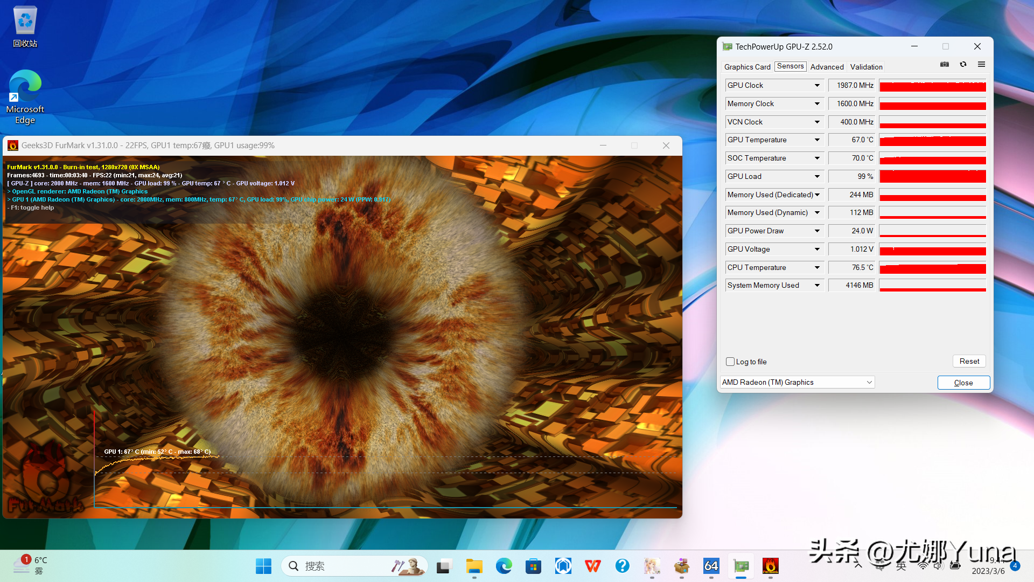Switch to GPU-Z via taskbar icon

tap(741, 566)
